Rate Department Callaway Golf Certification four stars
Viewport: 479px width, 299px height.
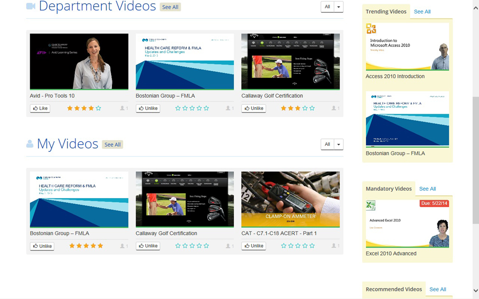(x=305, y=108)
